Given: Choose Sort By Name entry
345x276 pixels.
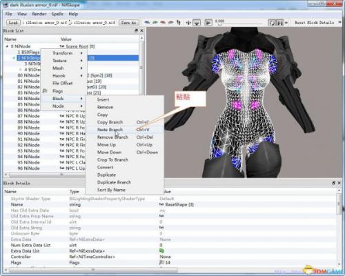Looking at the screenshot, I should [x=125, y=190].
